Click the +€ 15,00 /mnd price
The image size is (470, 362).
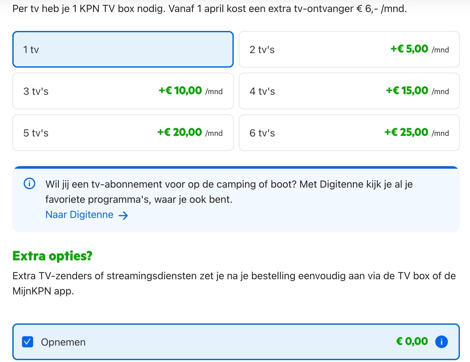(417, 91)
